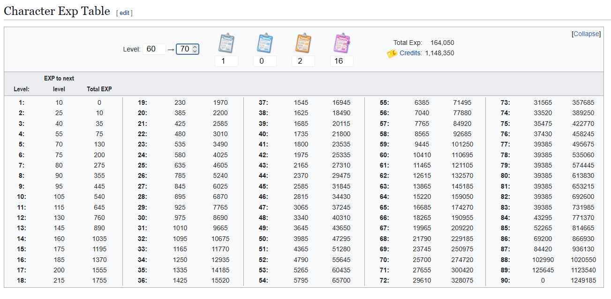The image size is (611, 299).
Task: Click the level '36:' row label
Action: (143, 281)
